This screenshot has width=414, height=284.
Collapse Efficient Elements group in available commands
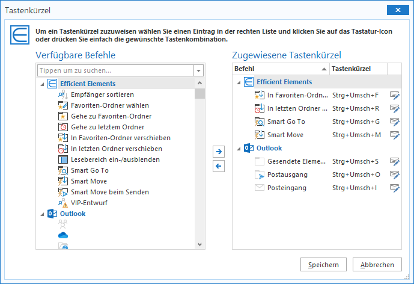coord(42,84)
